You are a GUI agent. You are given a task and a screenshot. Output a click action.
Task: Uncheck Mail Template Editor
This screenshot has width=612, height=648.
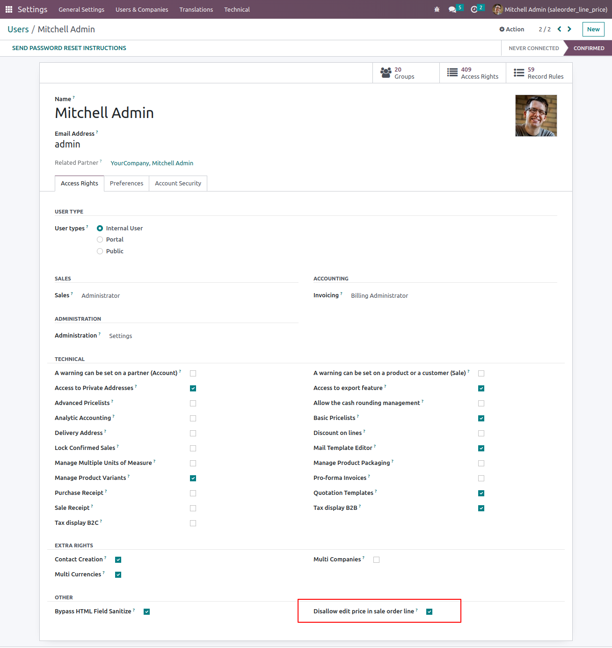click(481, 449)
